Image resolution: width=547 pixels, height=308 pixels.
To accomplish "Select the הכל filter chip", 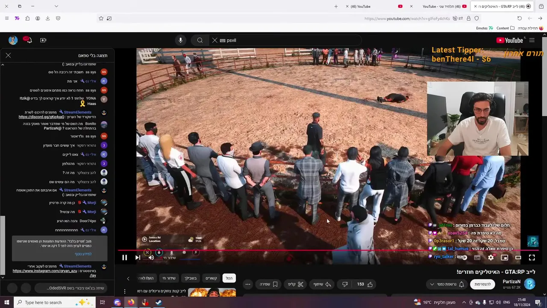I will point(229,278).
